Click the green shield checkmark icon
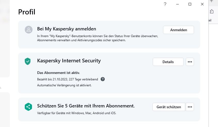Viewport: 218px width, 127px height. click(x=28, y=61)
